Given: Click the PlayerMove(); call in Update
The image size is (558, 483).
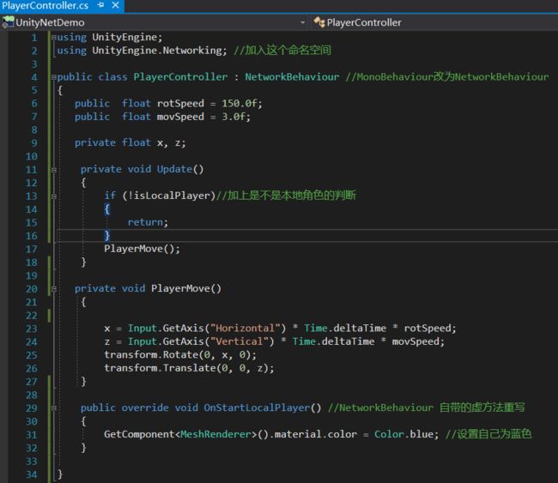Looking at the screenshot, I should click(142, 249).
